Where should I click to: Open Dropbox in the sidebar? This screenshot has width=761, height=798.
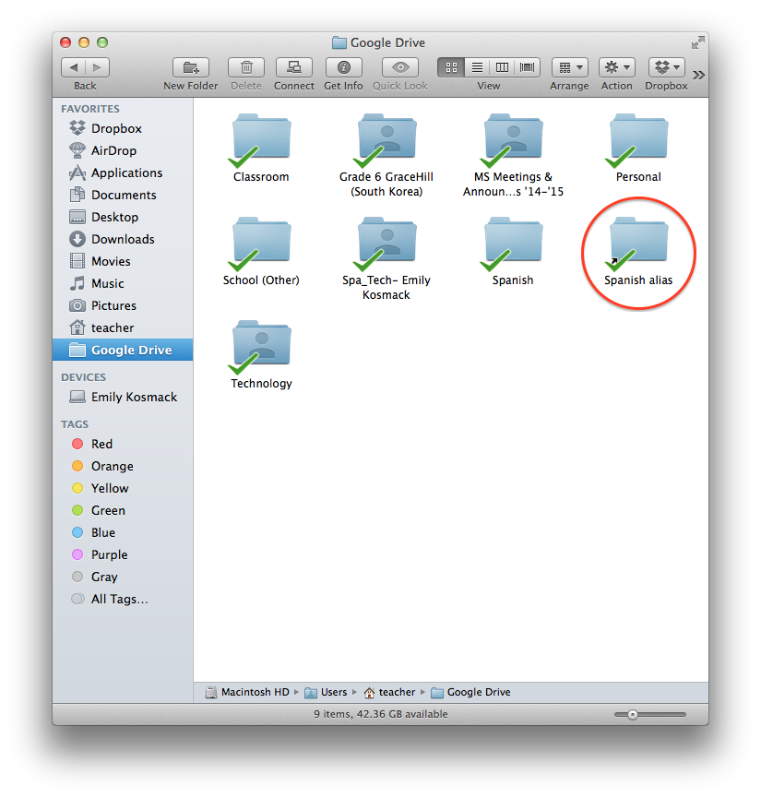click(x=122, y=129)
